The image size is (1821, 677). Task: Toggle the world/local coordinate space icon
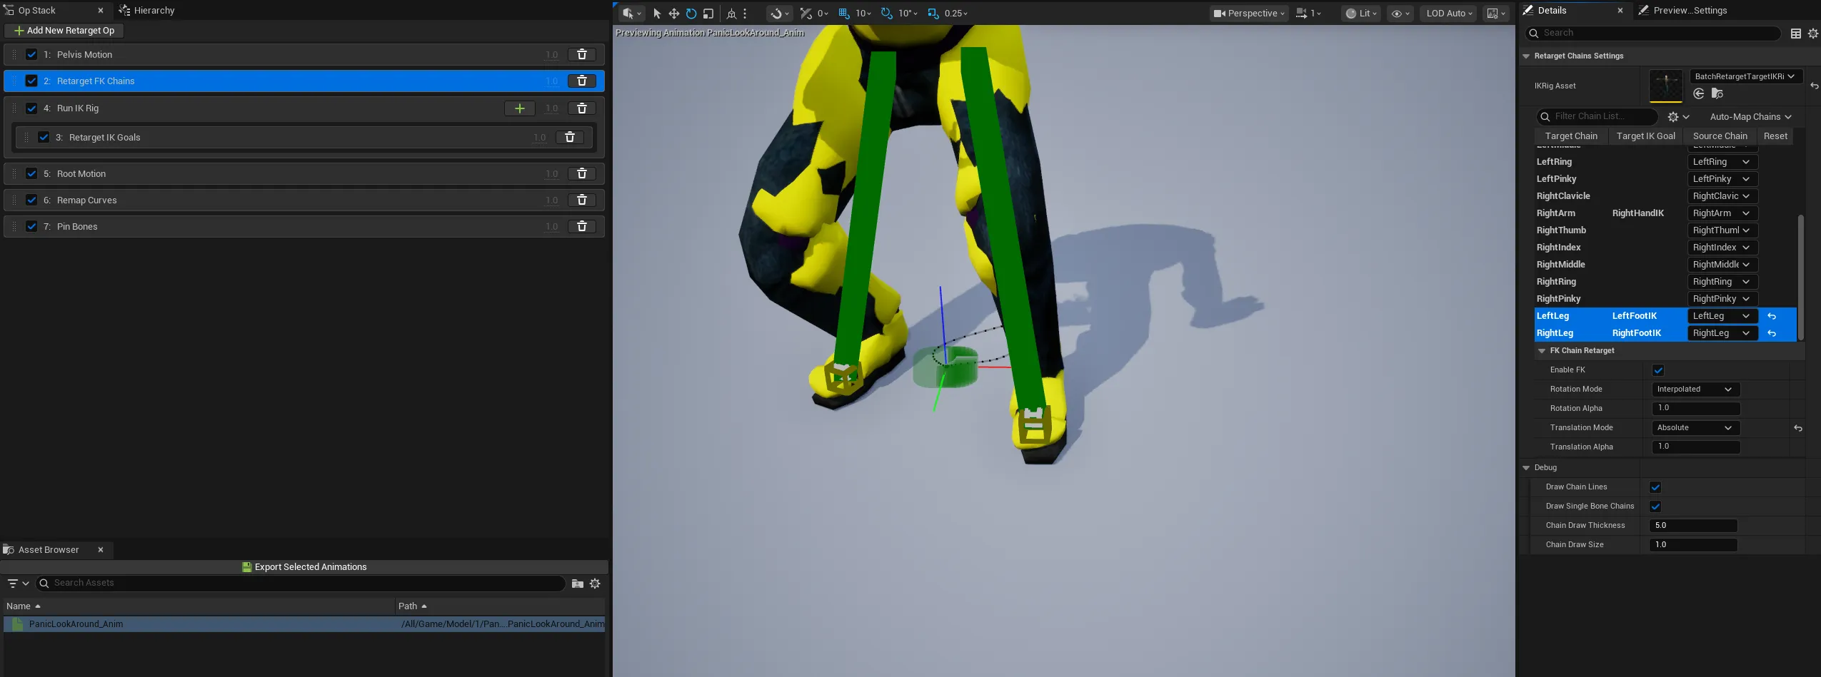point(731,14)
